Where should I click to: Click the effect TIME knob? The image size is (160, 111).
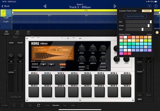pyautogui.click(x=117, y=59)
